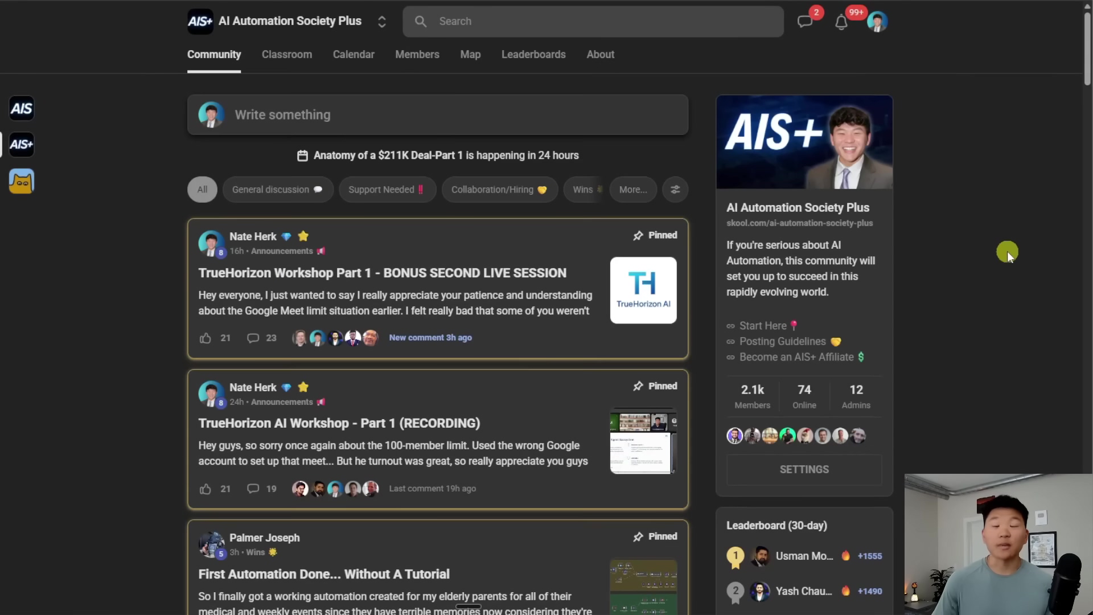
Task: View 74 Online count
Action: point(804,397)
